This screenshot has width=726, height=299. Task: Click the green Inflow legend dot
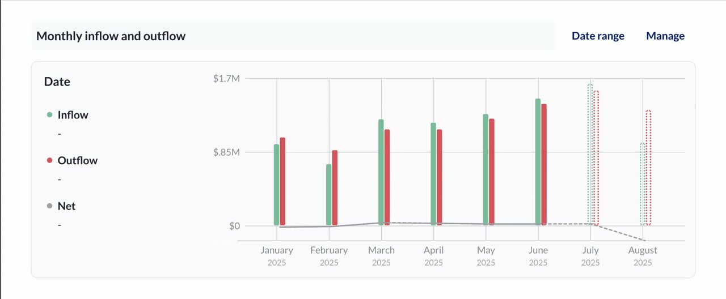(x=49, y=115)
